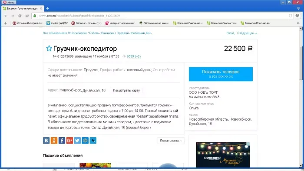Add page to bookmarks heart icon
304x171 pixels.
tap(297, 16)
